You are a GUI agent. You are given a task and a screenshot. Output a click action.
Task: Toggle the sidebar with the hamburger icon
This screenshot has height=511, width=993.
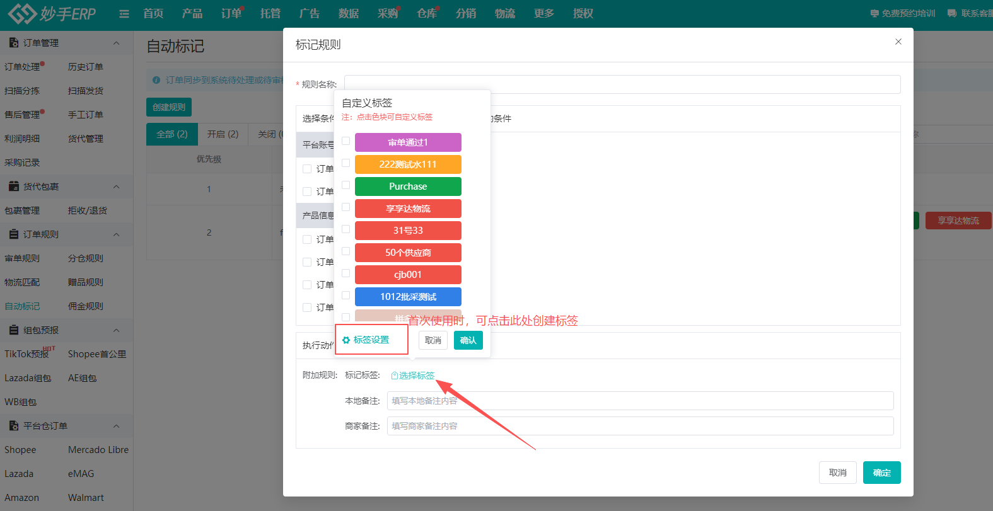(x=124, y=14)
